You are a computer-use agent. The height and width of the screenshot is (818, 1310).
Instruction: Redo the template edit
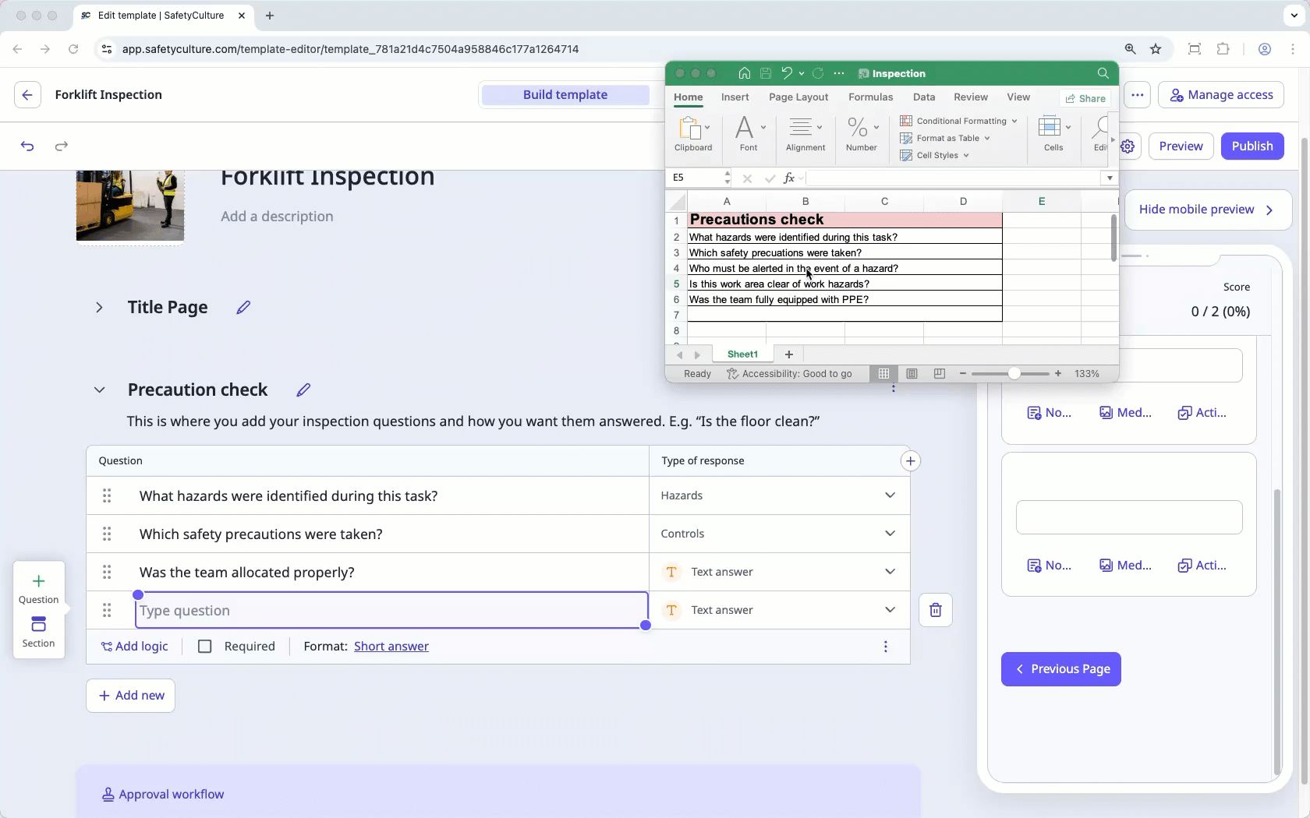62,146
